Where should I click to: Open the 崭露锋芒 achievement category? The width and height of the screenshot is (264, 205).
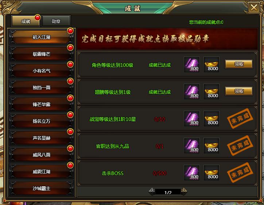point(42,54)
